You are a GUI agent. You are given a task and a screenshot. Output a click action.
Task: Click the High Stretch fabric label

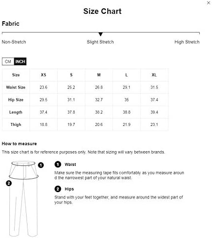pos(187,42)
